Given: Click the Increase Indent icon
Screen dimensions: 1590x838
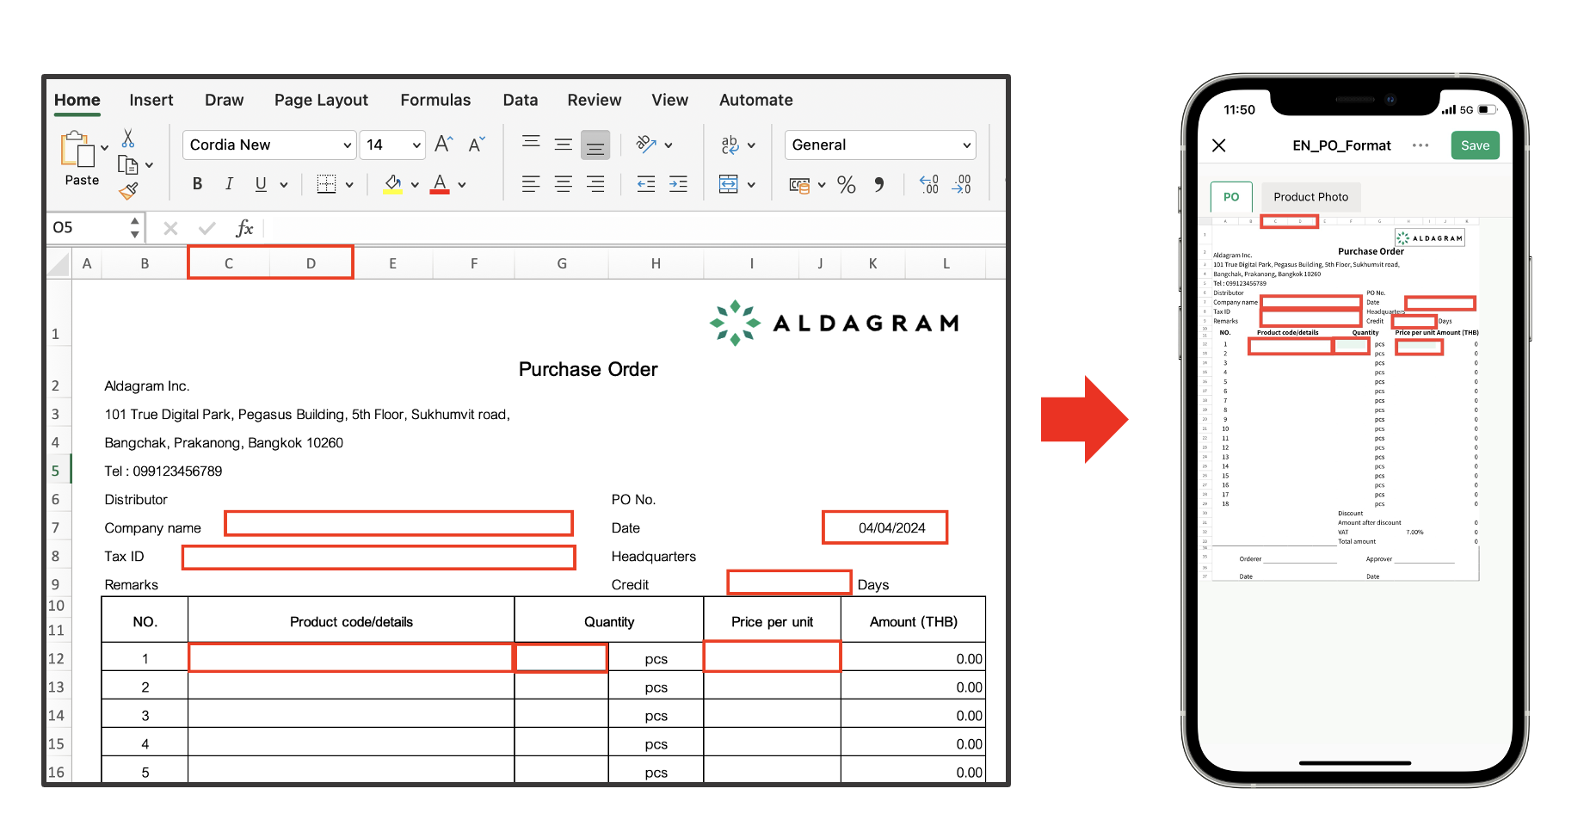Looking at the screenshot, I should pyautogui.click(x=678, y=184).
